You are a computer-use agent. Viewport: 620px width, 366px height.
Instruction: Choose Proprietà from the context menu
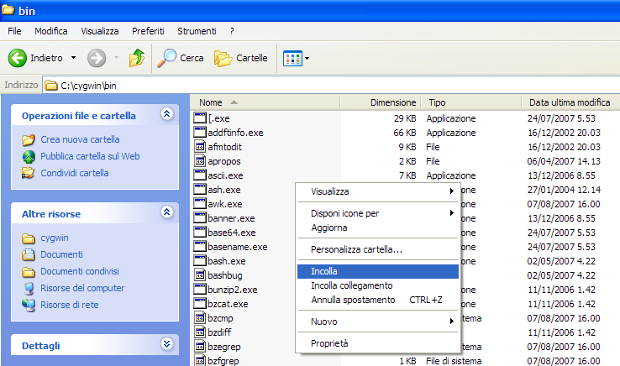coord(378,343)
